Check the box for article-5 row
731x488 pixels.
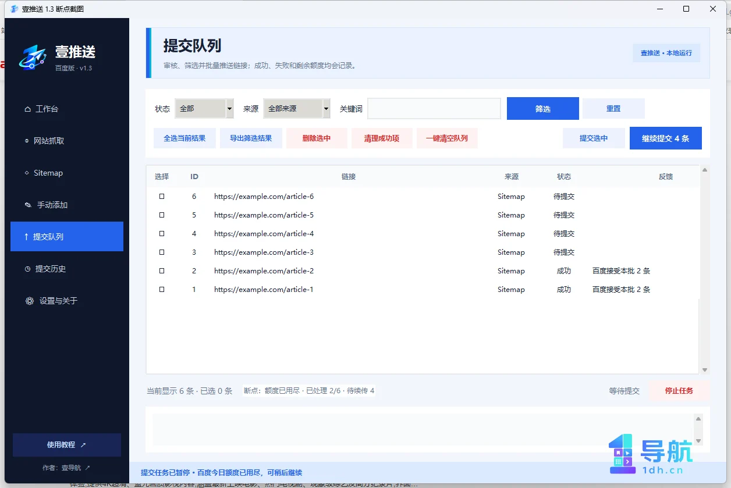coord(162,215)
